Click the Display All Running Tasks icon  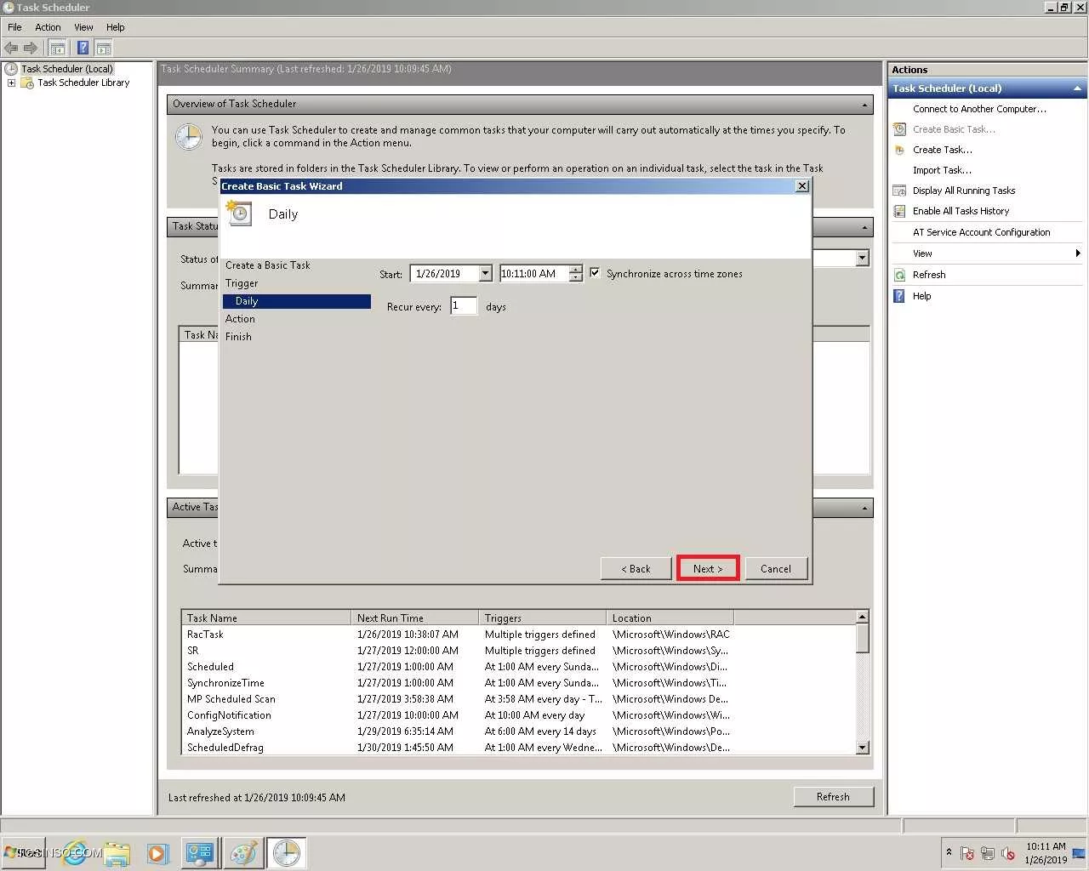[899, 191]
